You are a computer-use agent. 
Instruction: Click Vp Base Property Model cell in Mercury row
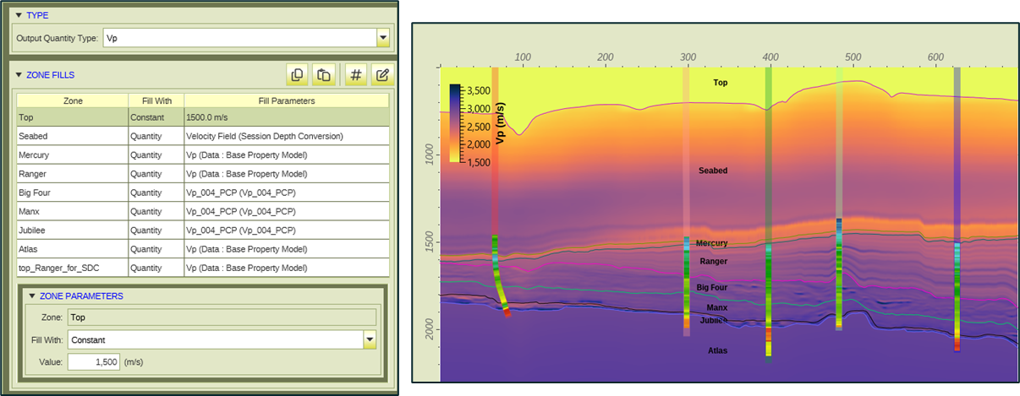coord(287,155)
